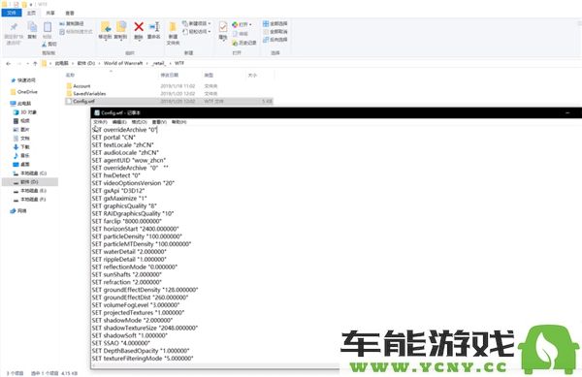This screenshot has width=582, height=377.
Task: Open Properties (属性) checkmark icon
Action: point(223,27)
